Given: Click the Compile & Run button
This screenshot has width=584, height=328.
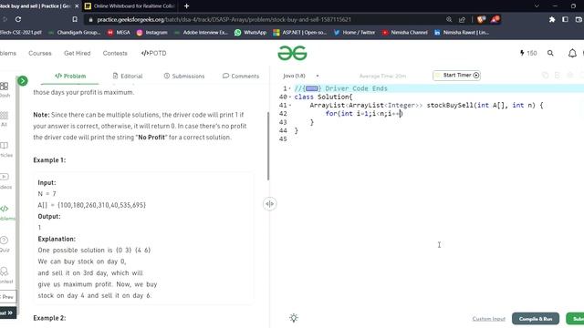Looking at the screenshot, I should click(x=536, y=319).
